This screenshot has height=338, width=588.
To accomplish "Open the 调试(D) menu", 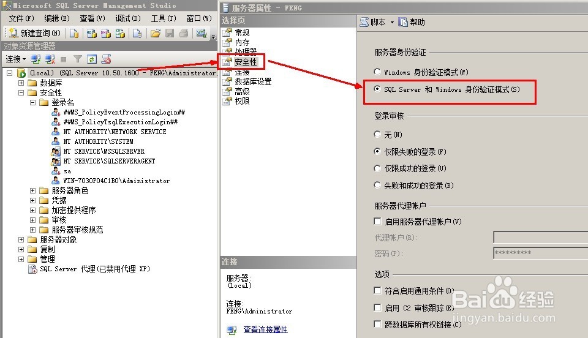I will tap(128, 18).
